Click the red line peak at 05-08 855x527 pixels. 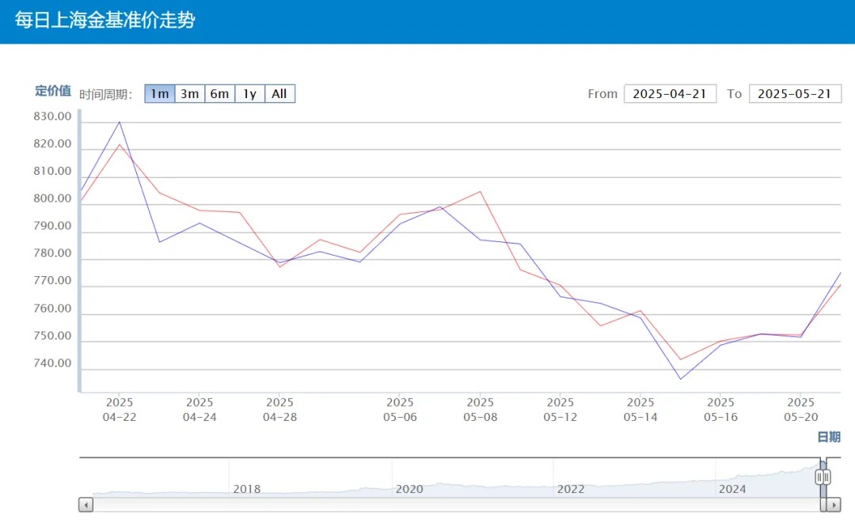[x=481, y=191]
